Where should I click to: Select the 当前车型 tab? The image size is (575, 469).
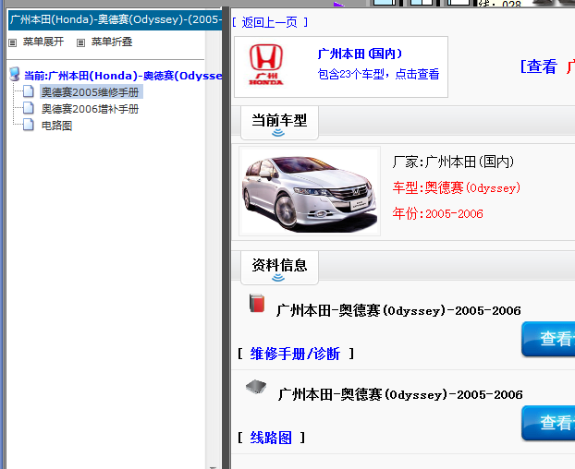click(279, 123)
